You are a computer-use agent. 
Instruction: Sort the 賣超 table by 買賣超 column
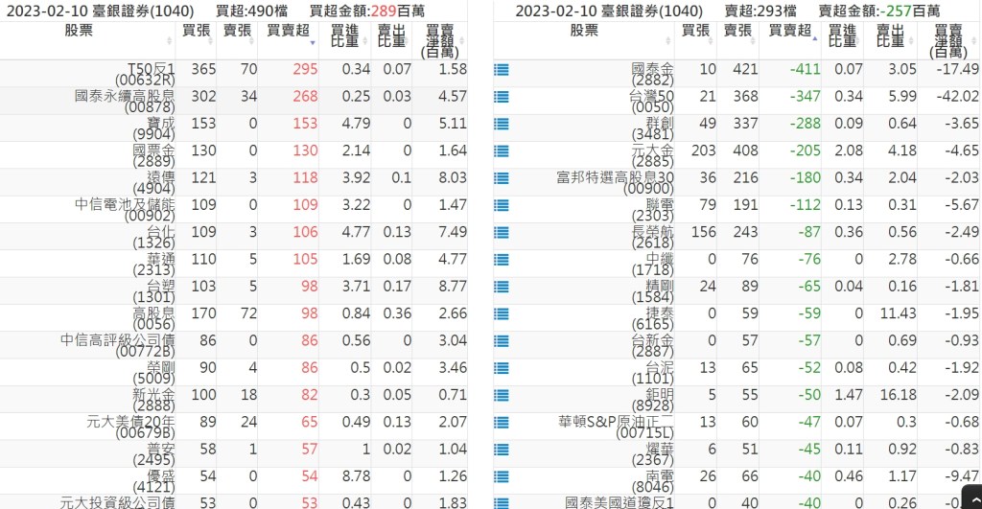[x=789, y=31]
